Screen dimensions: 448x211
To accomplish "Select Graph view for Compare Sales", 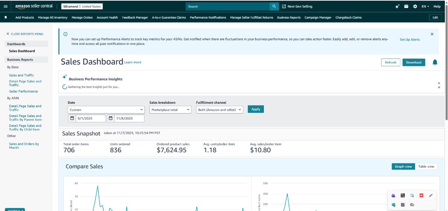I will pos(403,166).
